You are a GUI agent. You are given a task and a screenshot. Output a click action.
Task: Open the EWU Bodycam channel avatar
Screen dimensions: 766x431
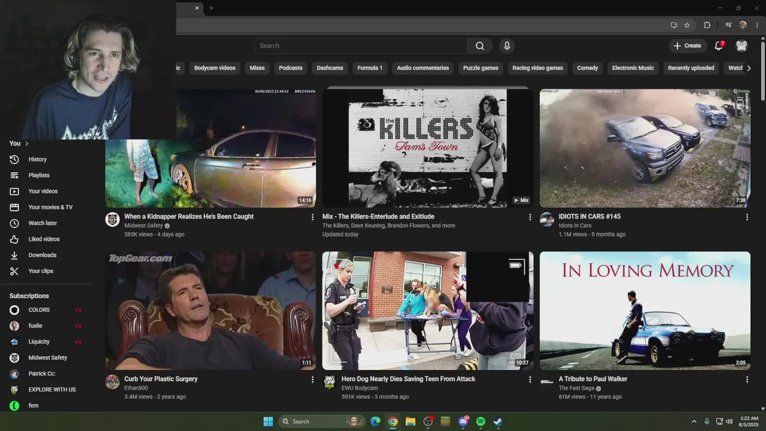pyautogui.click(x=329, y=382)
